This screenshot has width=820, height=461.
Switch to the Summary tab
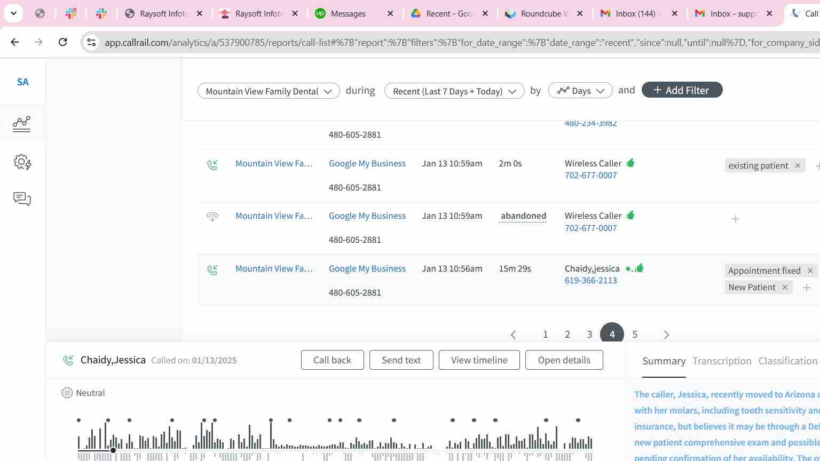664,361
